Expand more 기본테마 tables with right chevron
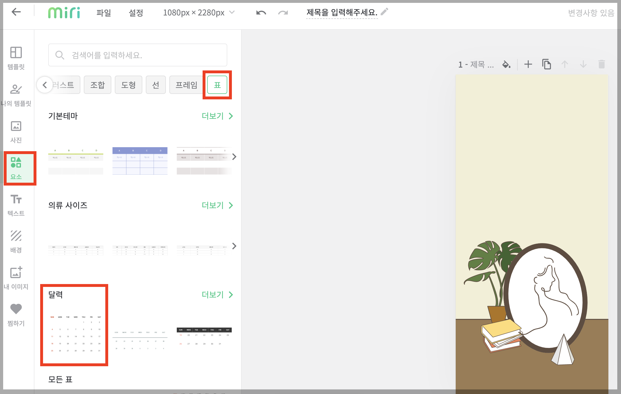The width and height of the screenshot is (621, 394). pyautogui.click(x=234, y=157)
